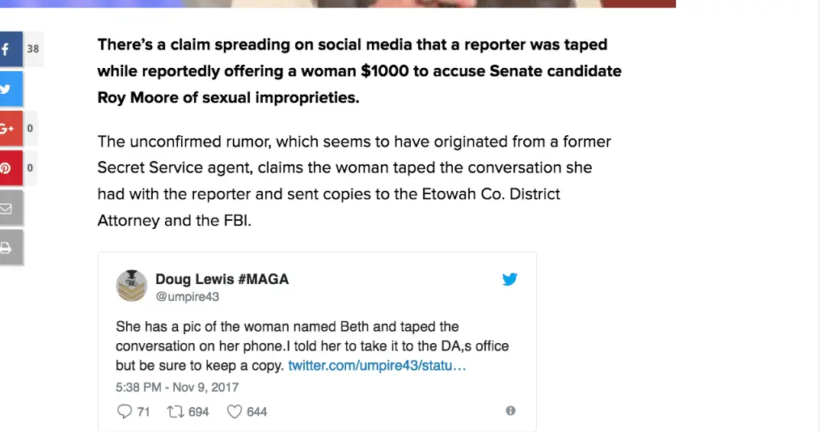
Task: Pin the article using Pinterest icon
Action: pyautogui.click(x=10, y=168)
